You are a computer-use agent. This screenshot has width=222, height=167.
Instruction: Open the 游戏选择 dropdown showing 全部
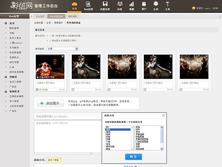[x=62, y=49]
